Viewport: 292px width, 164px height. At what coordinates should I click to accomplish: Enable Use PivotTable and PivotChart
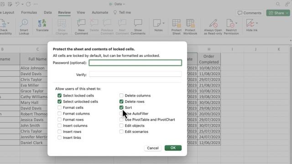click(x=121, y=119)
